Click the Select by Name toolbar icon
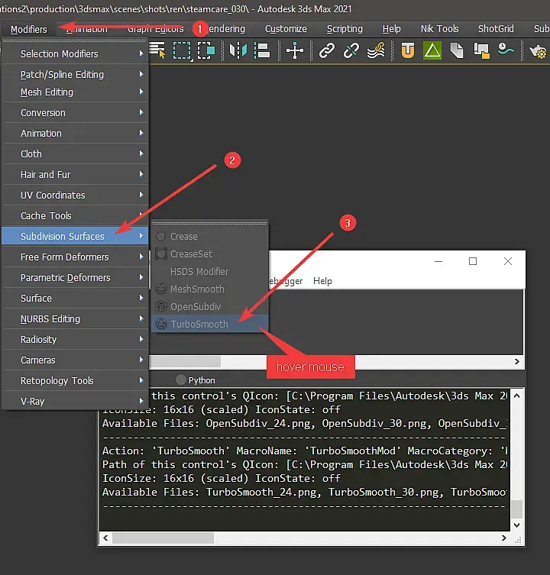Screen dimensions: 550x575 pyautogui.click(x=158, y=51)
